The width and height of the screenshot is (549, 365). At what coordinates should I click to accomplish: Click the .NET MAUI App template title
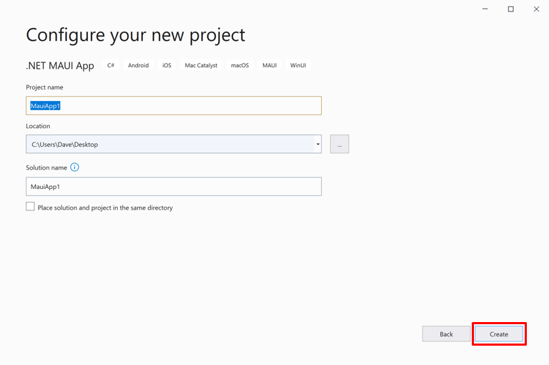pos(60,66)
